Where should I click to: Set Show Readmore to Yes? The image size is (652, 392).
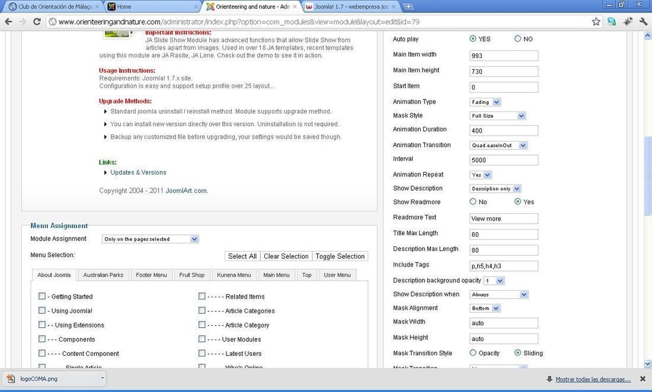[517, 201]
